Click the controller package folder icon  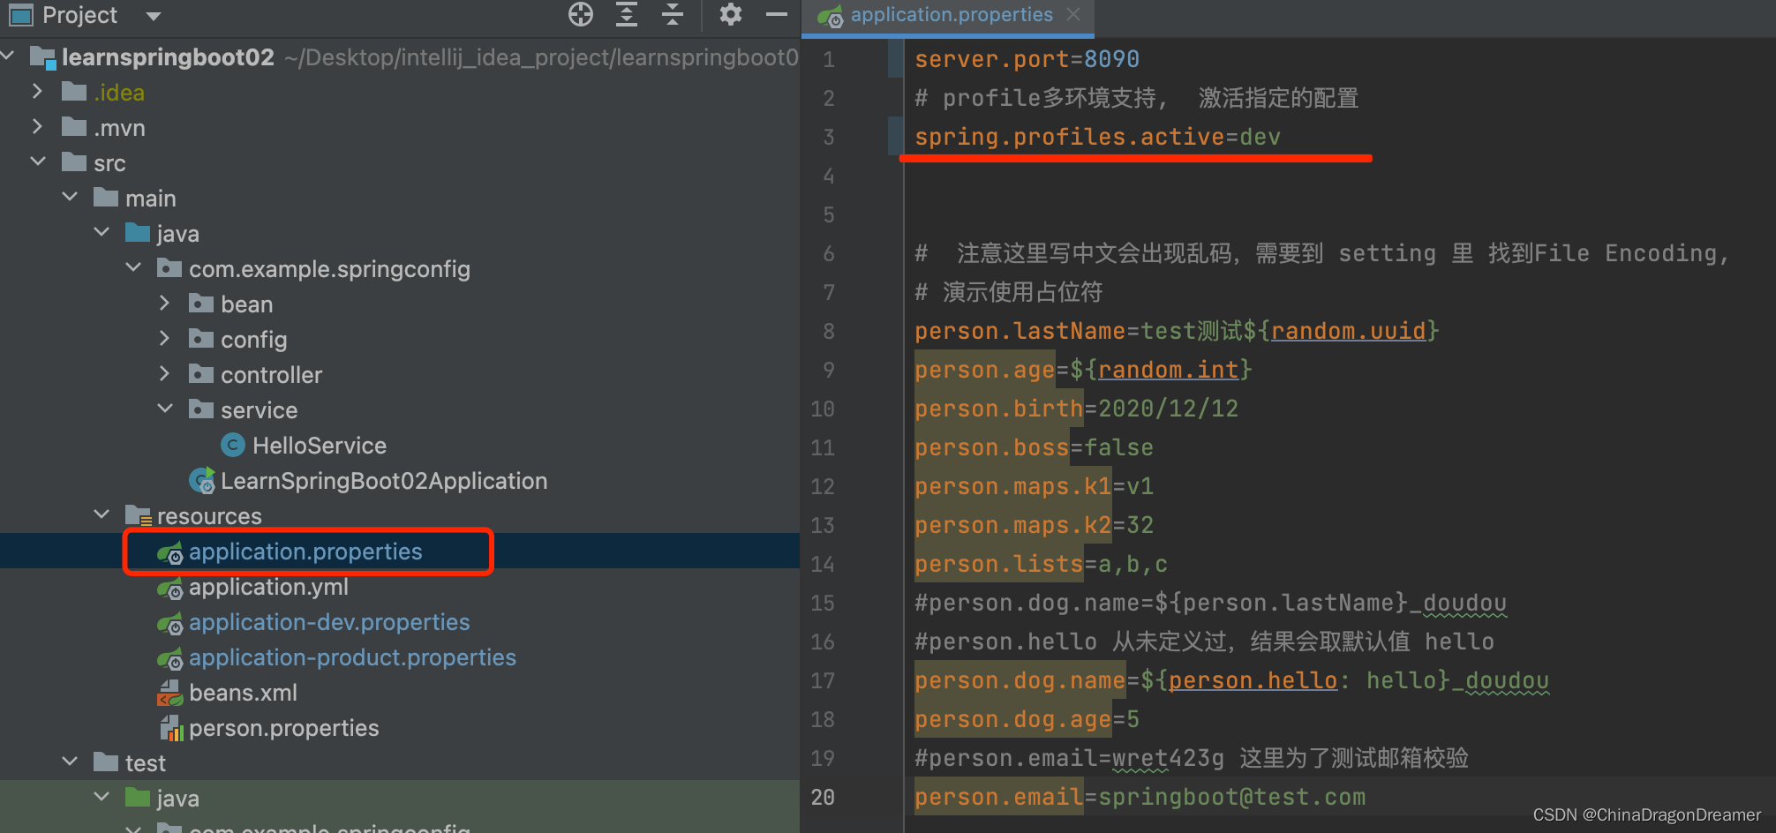tap(201, 374)
